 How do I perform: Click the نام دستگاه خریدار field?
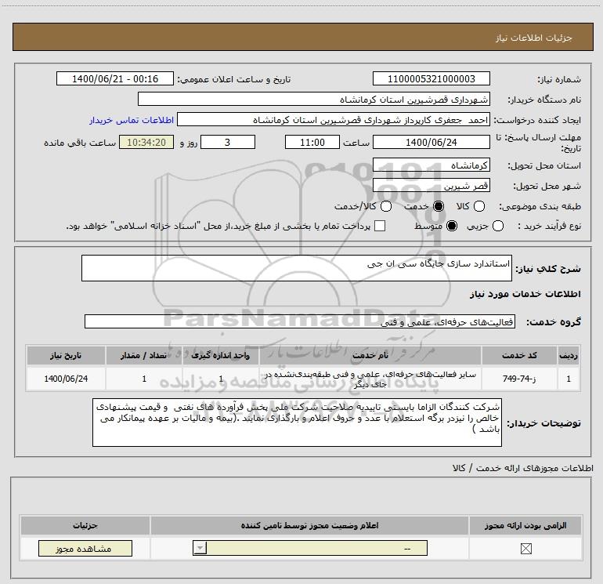click(x=314, y=99)
